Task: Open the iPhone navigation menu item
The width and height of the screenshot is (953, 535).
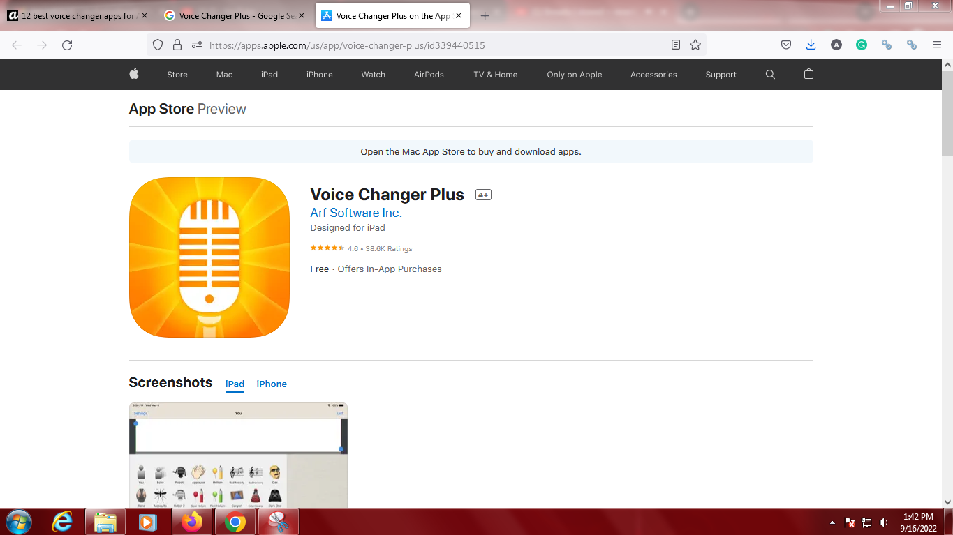Action: pyautogui.click(x=320, y=75)
